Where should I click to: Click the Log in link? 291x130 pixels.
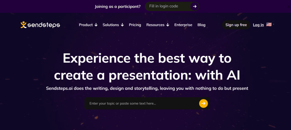point(258,25)
